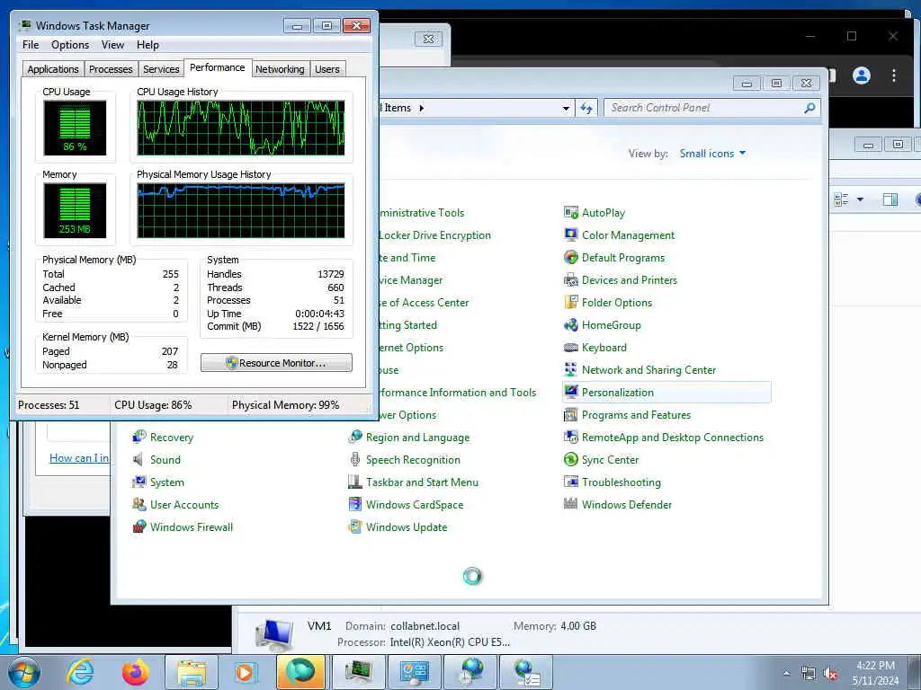The width and height of the screenshot is (921, 690).
Task: Click 'How can I in' help link
Action: pos(79,458)
